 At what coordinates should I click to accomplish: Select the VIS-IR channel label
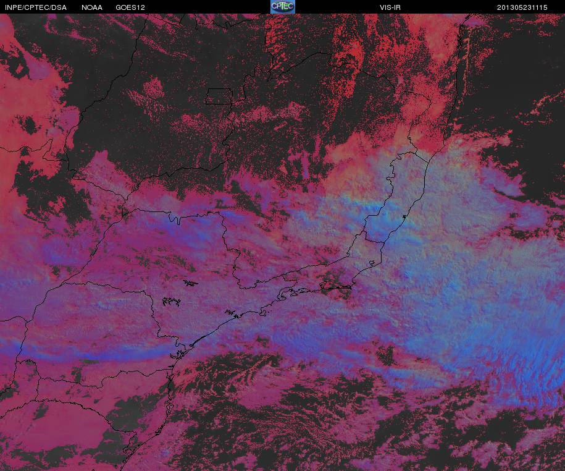(390, 7)
